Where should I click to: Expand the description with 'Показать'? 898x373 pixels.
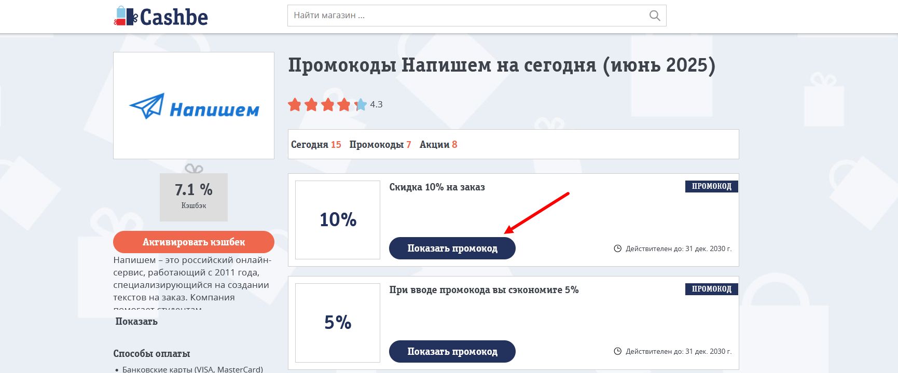click(136, 321)
